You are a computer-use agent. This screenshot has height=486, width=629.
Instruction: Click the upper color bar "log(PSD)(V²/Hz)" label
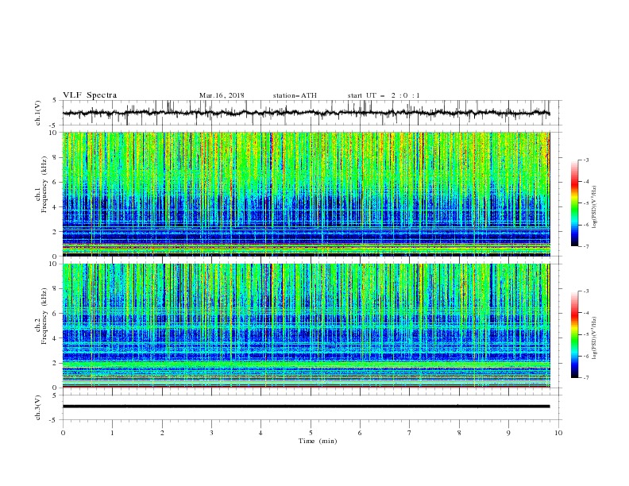[x=595, y=207]
